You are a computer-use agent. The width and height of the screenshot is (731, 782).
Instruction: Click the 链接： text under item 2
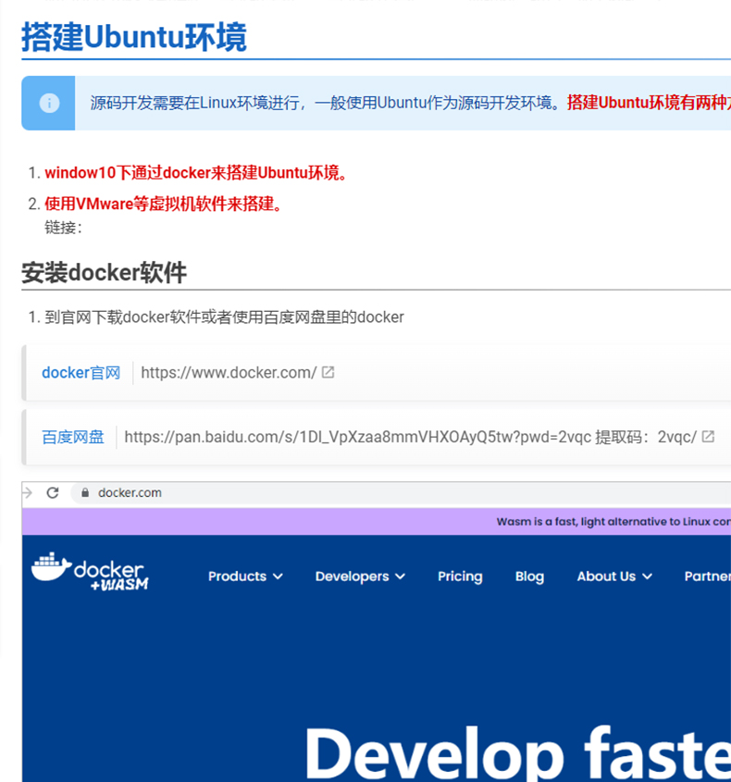tap(64, 228)
